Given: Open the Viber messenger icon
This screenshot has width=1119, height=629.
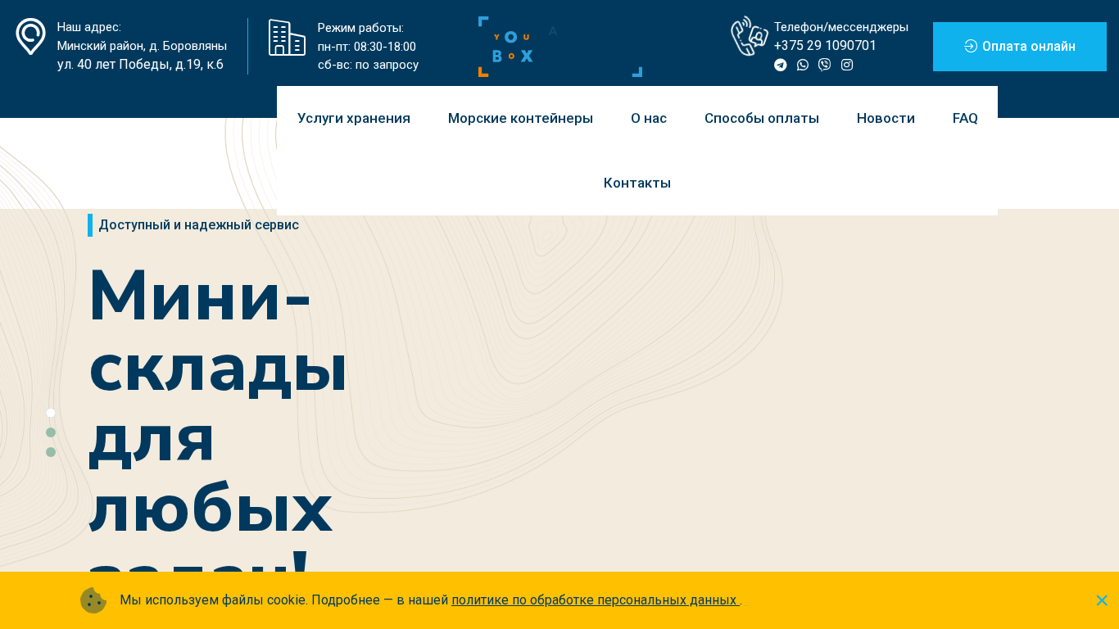Looking at the screenshot, I should click(825, 65).
